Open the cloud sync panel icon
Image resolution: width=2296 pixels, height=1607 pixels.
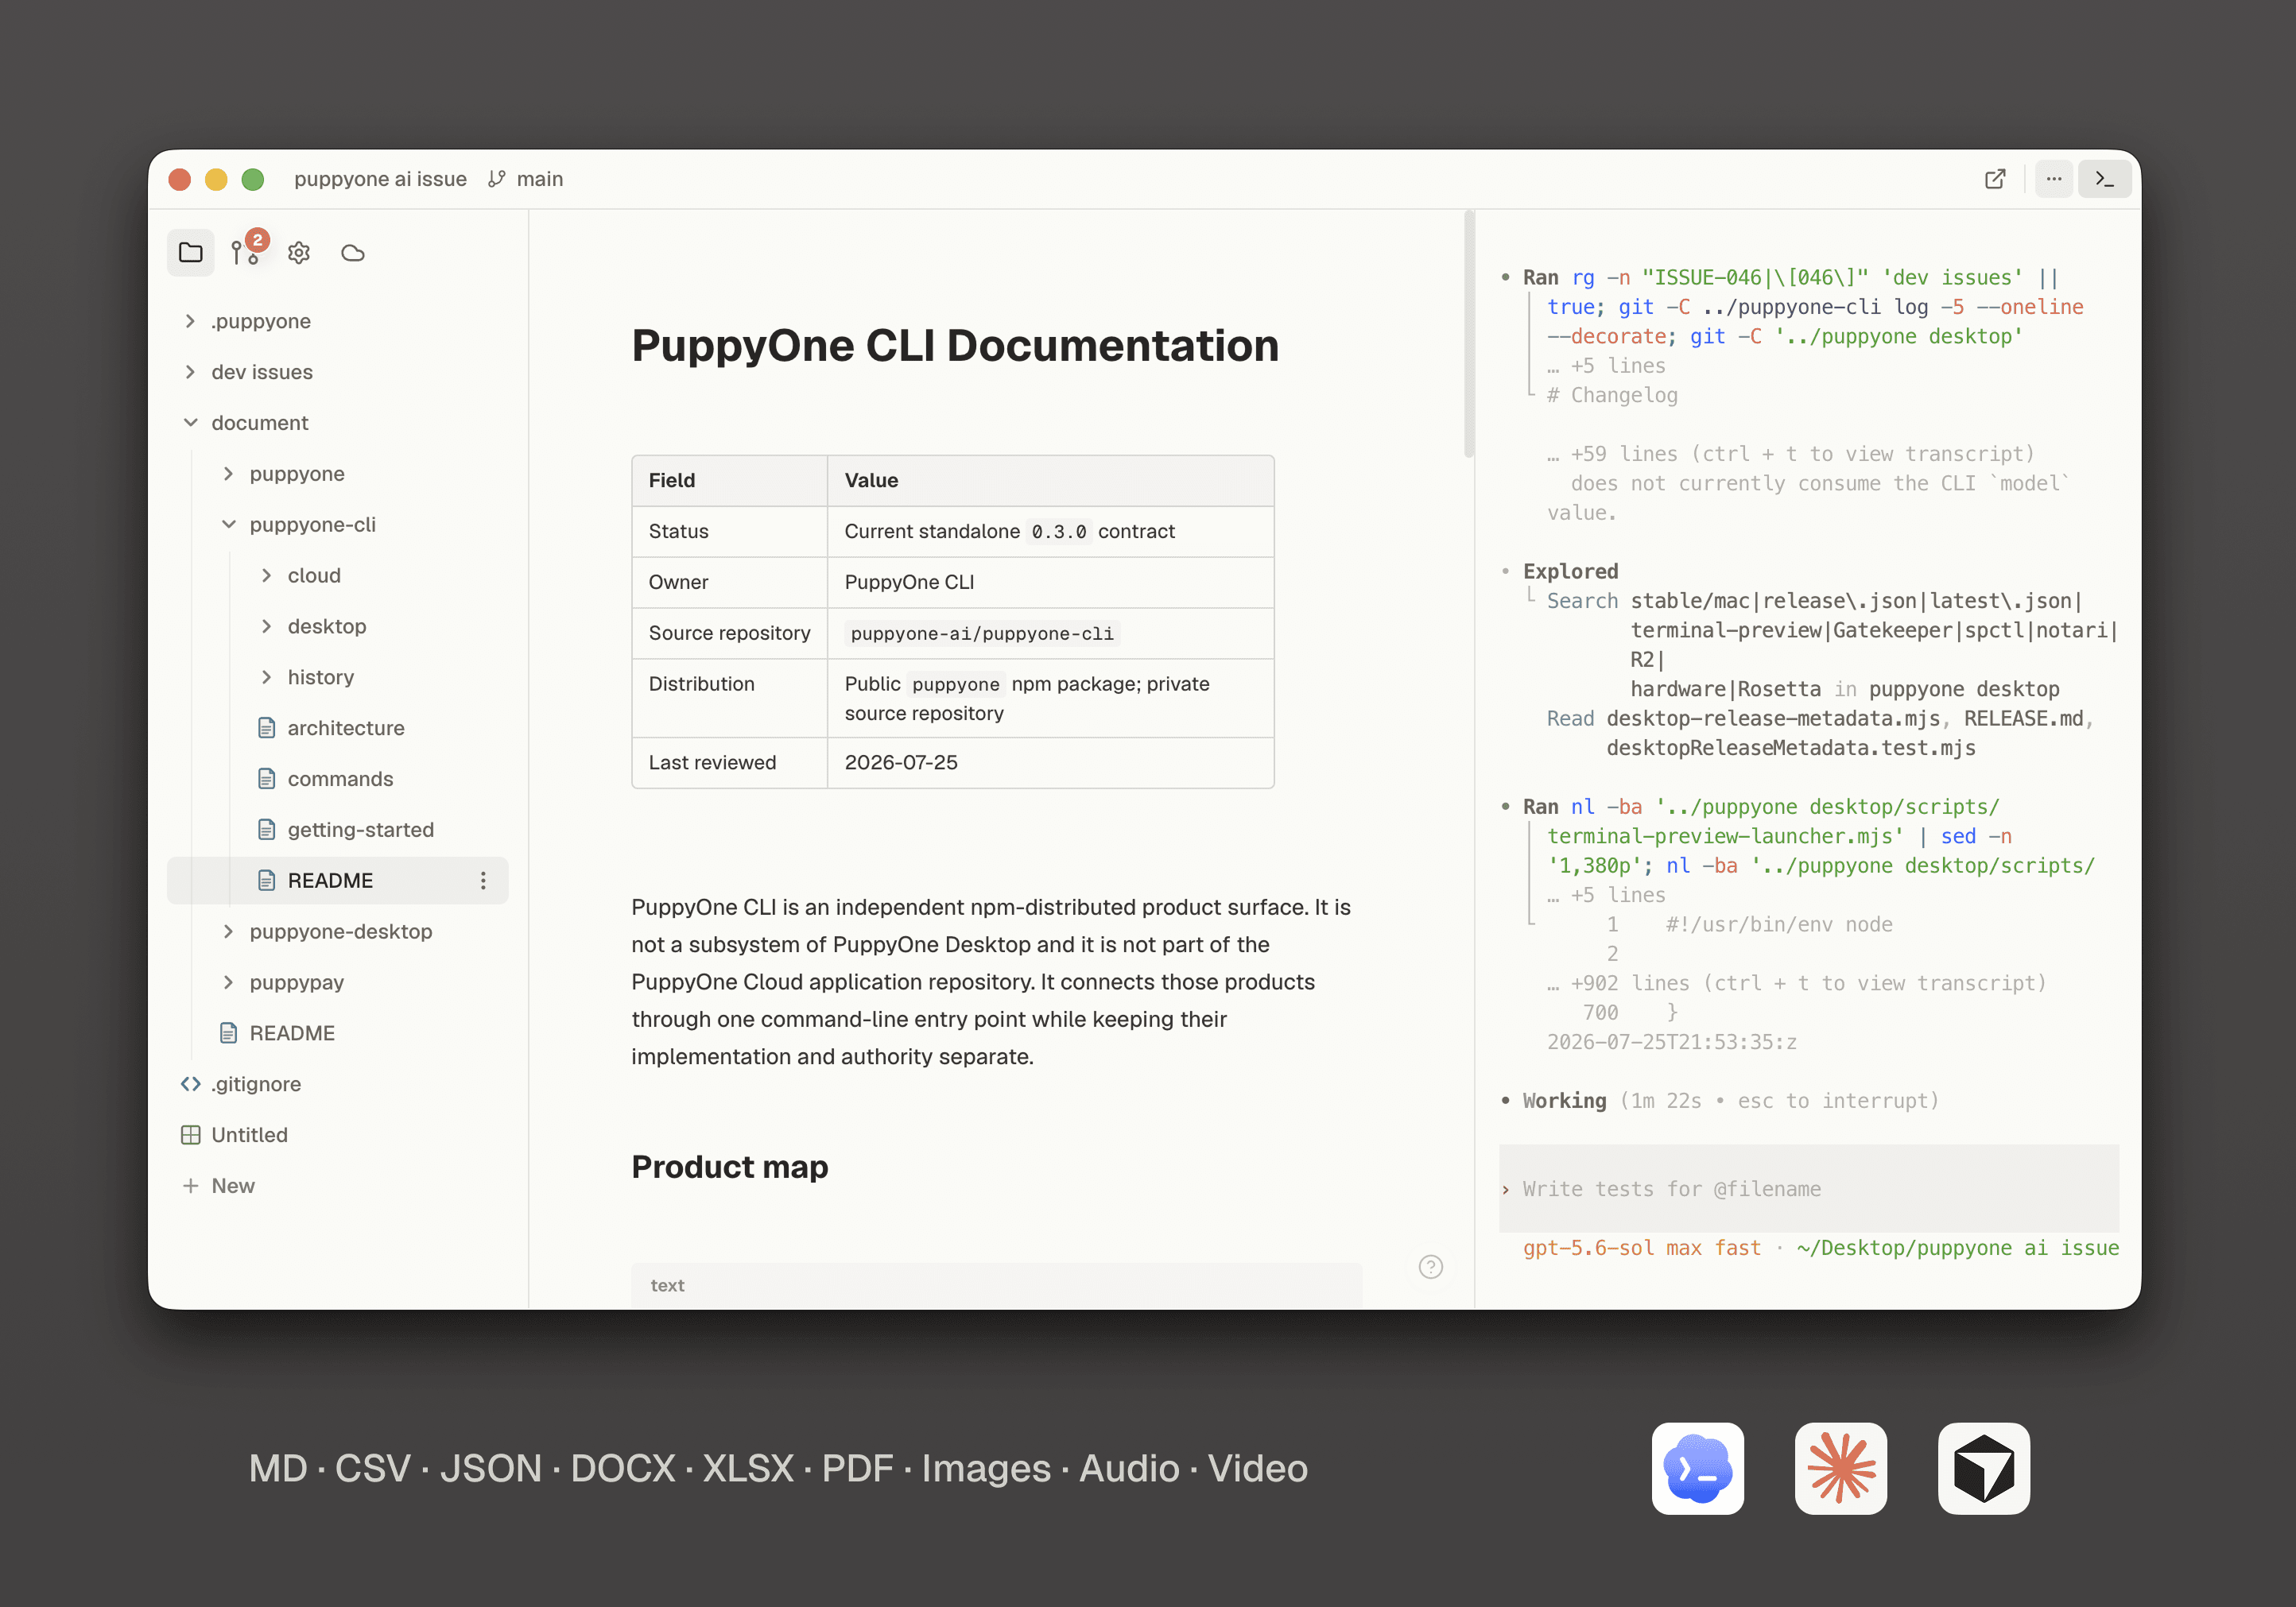353,253
